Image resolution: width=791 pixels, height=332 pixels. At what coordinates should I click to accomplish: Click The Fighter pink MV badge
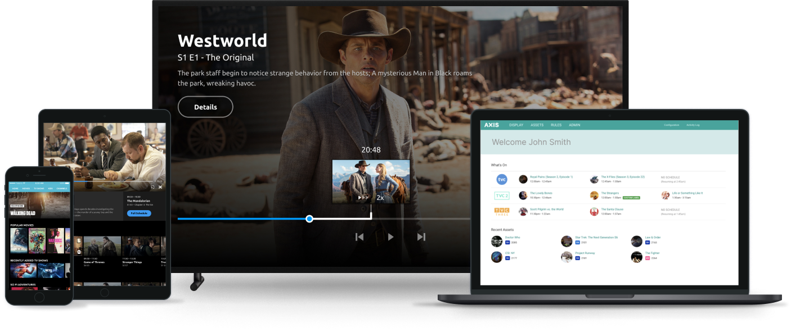[x=648, y=258]
